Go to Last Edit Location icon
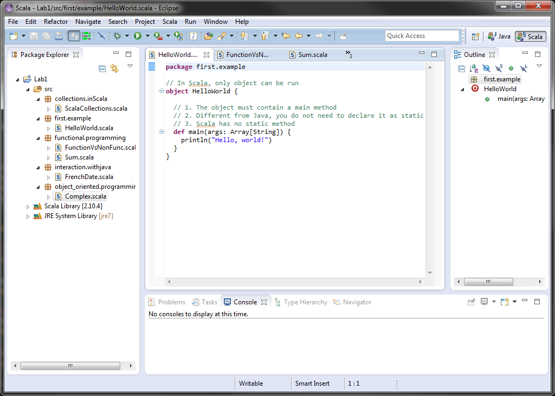The image size is (555, 396). coord(286,36)
